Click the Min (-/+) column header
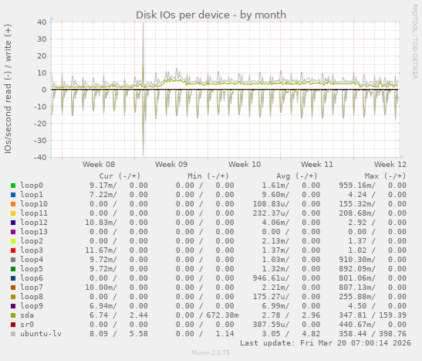Image resolution: width=422 pixels, height=361 pixels. 208,176
